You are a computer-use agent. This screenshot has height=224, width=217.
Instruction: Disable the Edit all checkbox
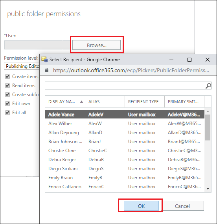(7, 113)
